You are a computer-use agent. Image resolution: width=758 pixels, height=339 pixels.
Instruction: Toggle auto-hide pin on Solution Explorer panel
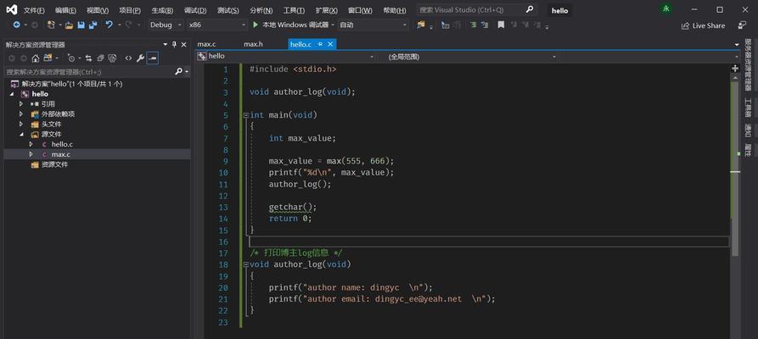(x=175, y=44)
